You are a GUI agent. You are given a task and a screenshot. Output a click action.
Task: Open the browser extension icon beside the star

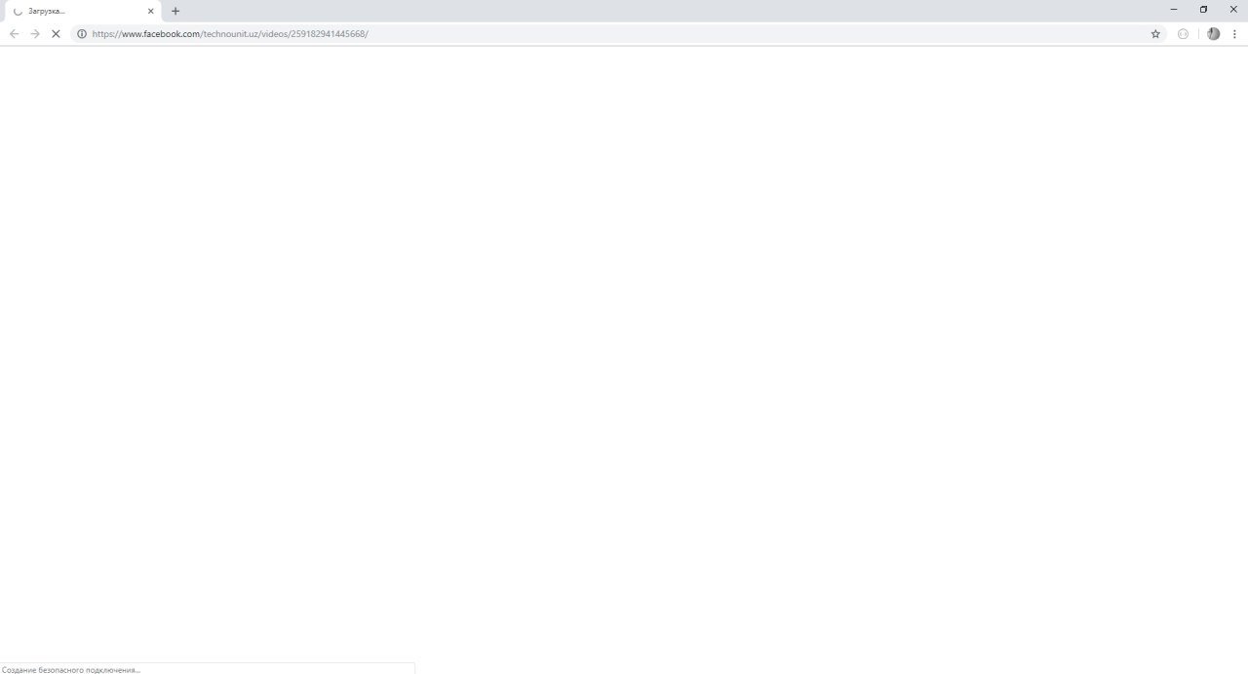click(1183, 33)
